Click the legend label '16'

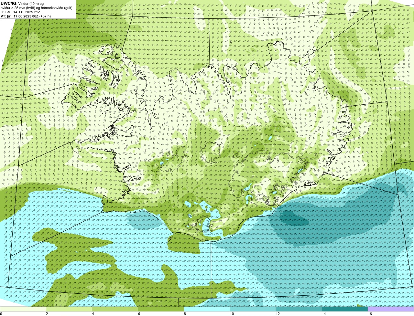[370, 314]
